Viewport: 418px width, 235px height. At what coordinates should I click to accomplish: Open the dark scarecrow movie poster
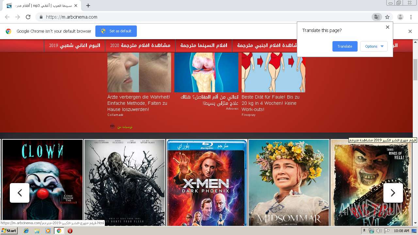coord(125,183)
